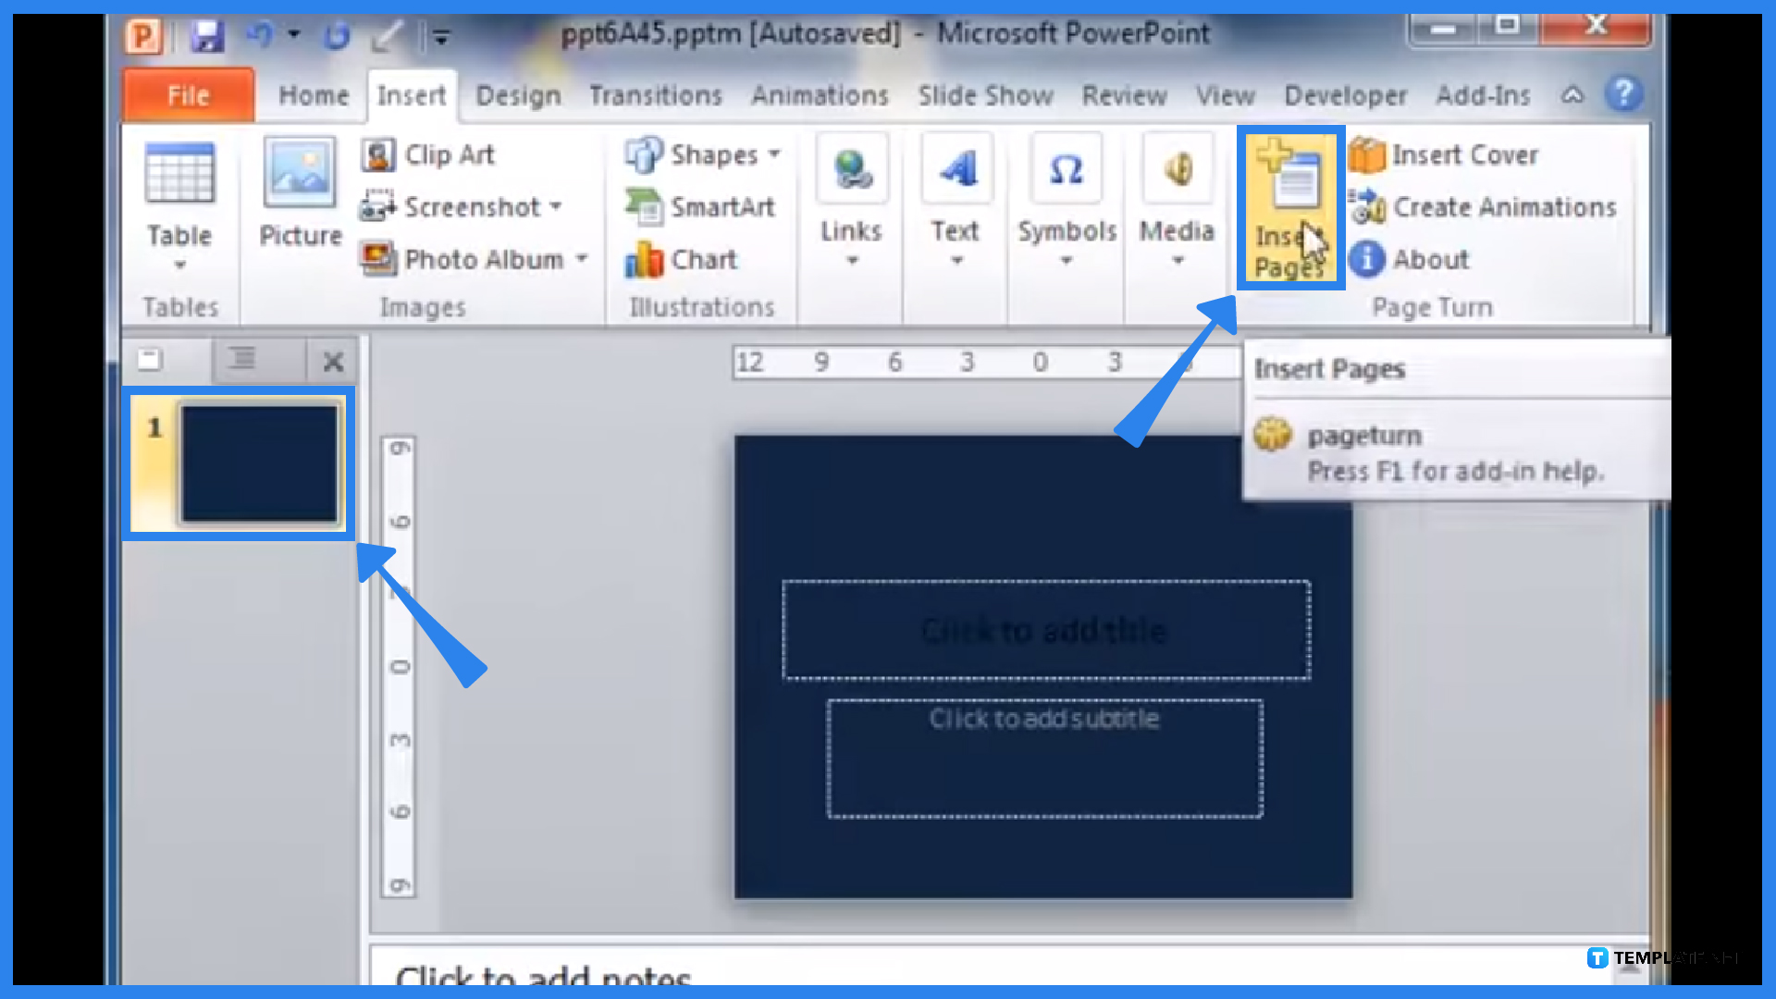1776x999 pixels.
Task: Expand the Photo Album dropdown
Action: pyautogui.click(x=581, y=260)
